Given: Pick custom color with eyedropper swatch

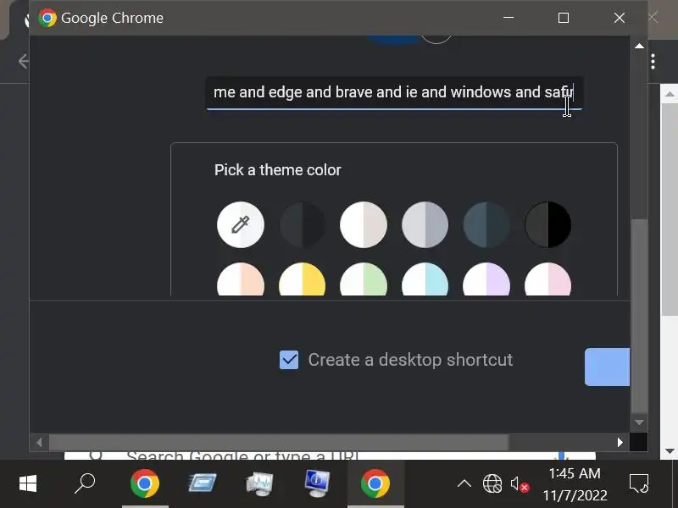Looking at the screenshot, I should tap(241, 224).
